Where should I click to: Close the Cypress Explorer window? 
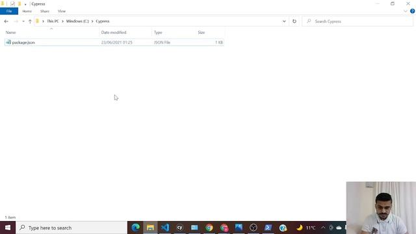click(x=408, y=3)
